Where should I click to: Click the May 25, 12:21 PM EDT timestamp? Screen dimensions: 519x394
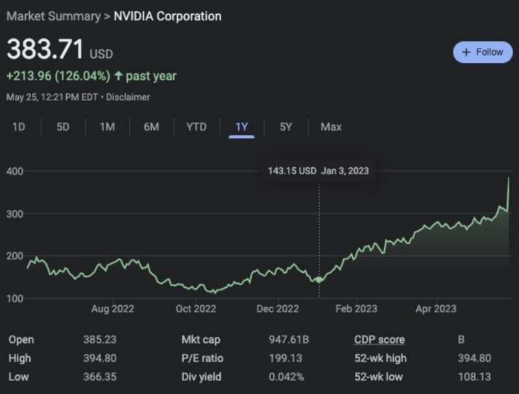pyautogui.click(x=52, y=97)
